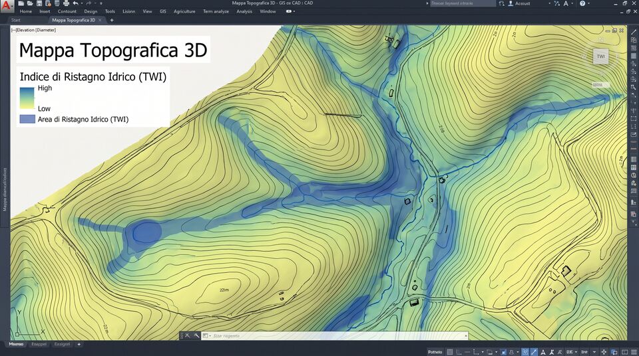Switch to the Start tab
639x356 pixels.
tap(16, 20)
